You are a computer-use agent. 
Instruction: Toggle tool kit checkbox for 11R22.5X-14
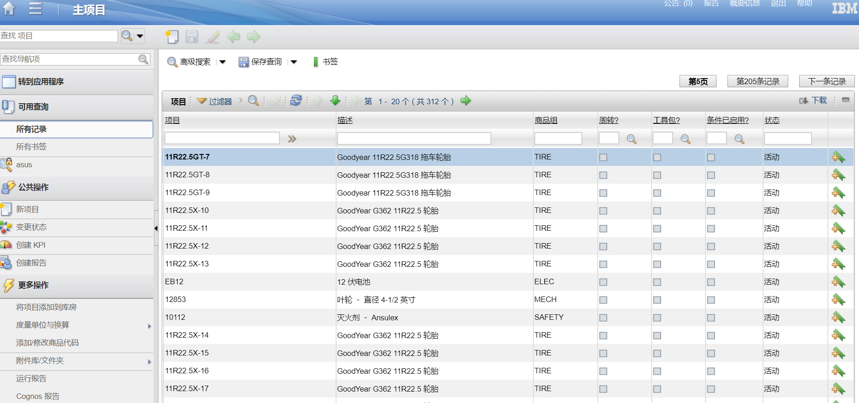(657, 335)
